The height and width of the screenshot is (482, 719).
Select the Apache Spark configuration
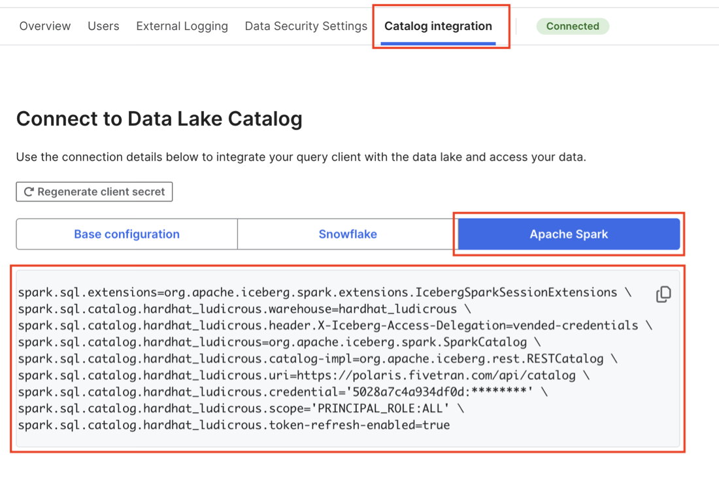click(569, 234)
